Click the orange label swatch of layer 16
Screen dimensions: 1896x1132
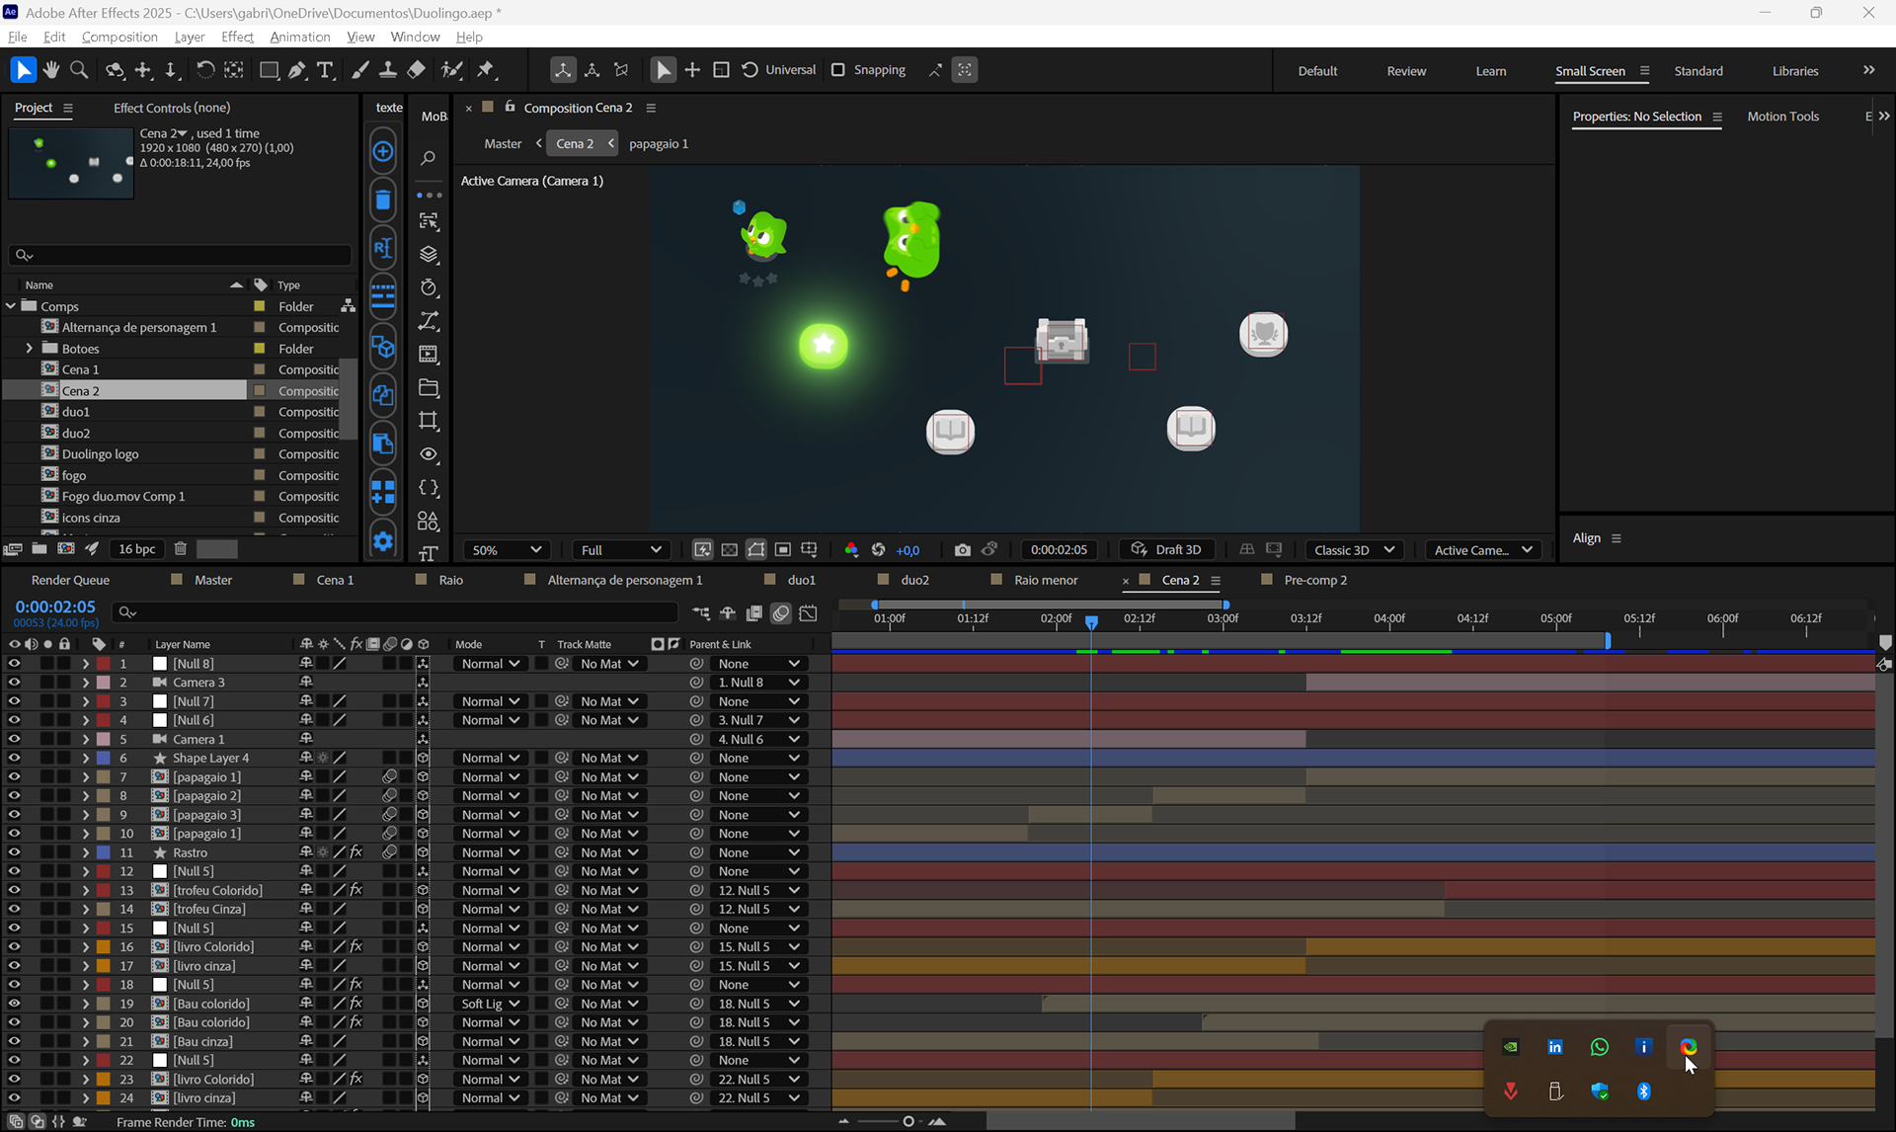[103, 946]
